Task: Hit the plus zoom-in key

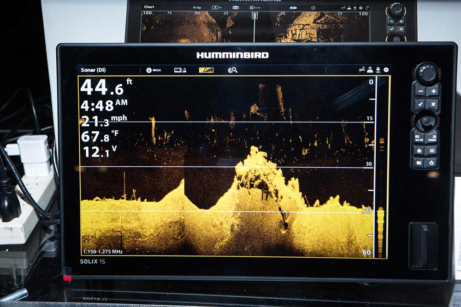Action: click(433, 91)
